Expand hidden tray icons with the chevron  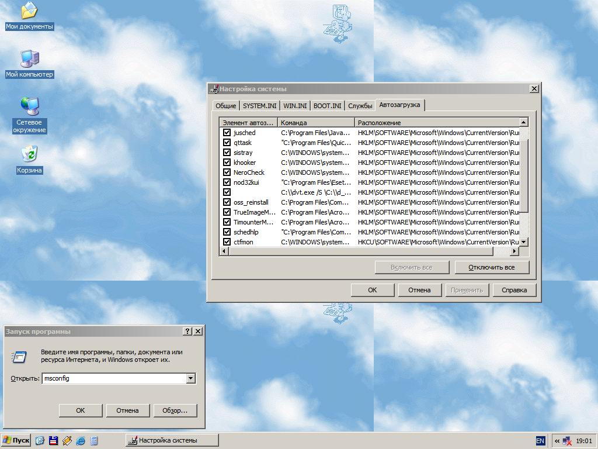click(557, 441)
